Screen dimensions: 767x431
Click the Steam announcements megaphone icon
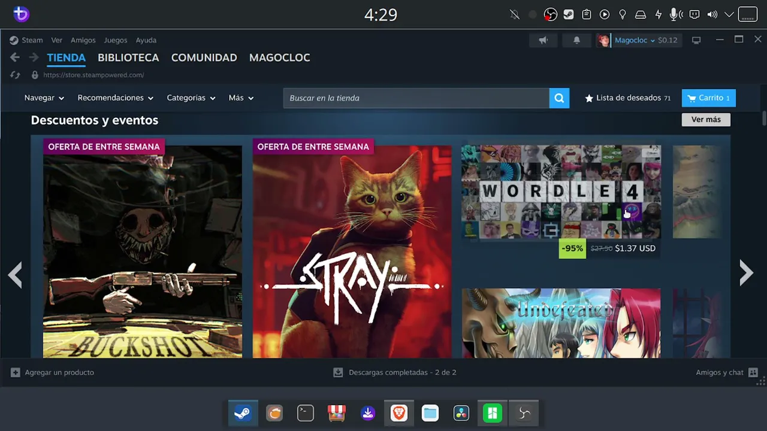tap(543, 40)
